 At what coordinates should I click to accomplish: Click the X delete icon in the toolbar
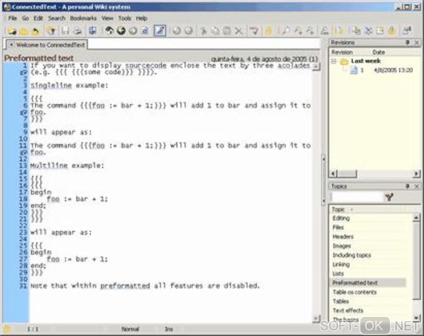click(239, 31)
